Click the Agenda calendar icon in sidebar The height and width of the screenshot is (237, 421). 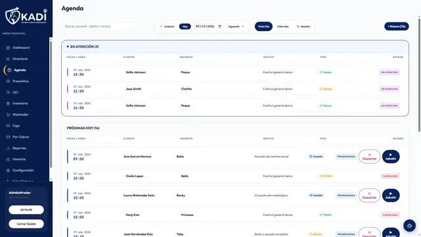9,70
